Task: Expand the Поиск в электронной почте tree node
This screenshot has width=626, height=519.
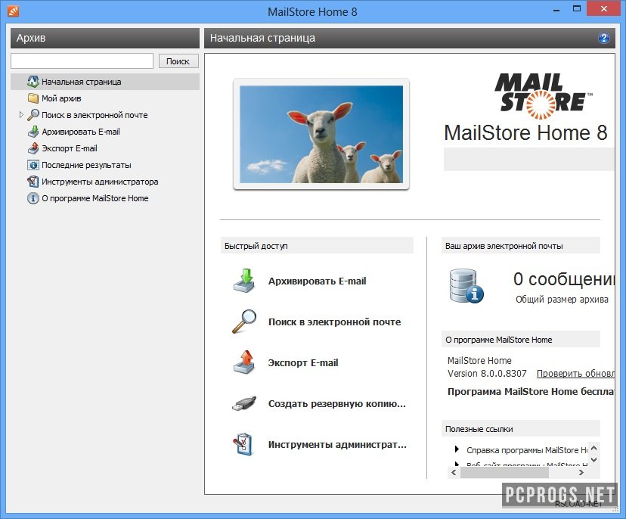Action: click(21, 115)
